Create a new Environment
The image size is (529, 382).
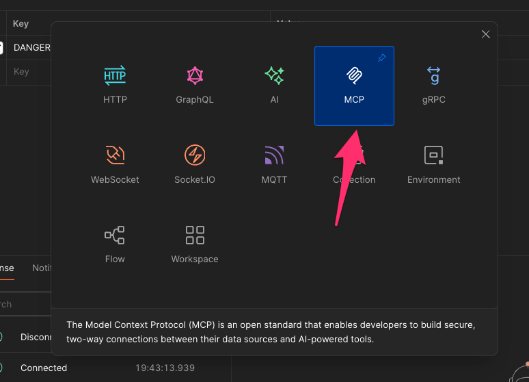coord(434,165)
